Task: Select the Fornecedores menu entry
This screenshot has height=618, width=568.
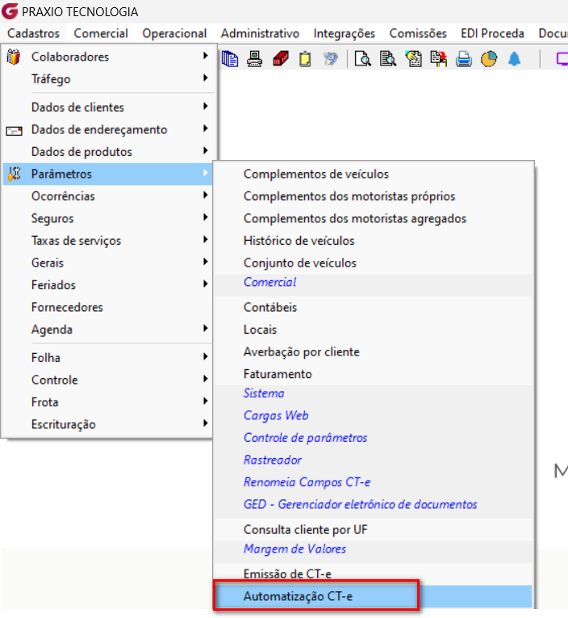Action: click(x=107, y=307)
